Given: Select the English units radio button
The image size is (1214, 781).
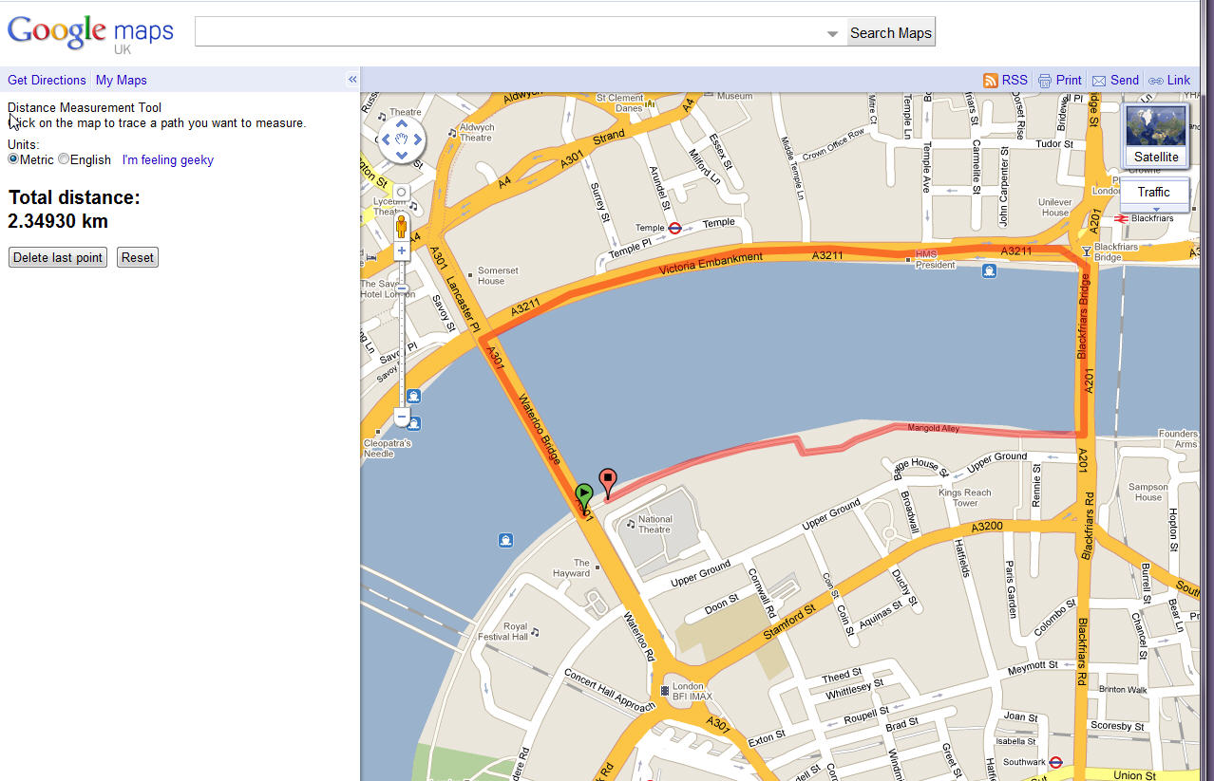Looking at the screenshot, I should tap(64, 158).
